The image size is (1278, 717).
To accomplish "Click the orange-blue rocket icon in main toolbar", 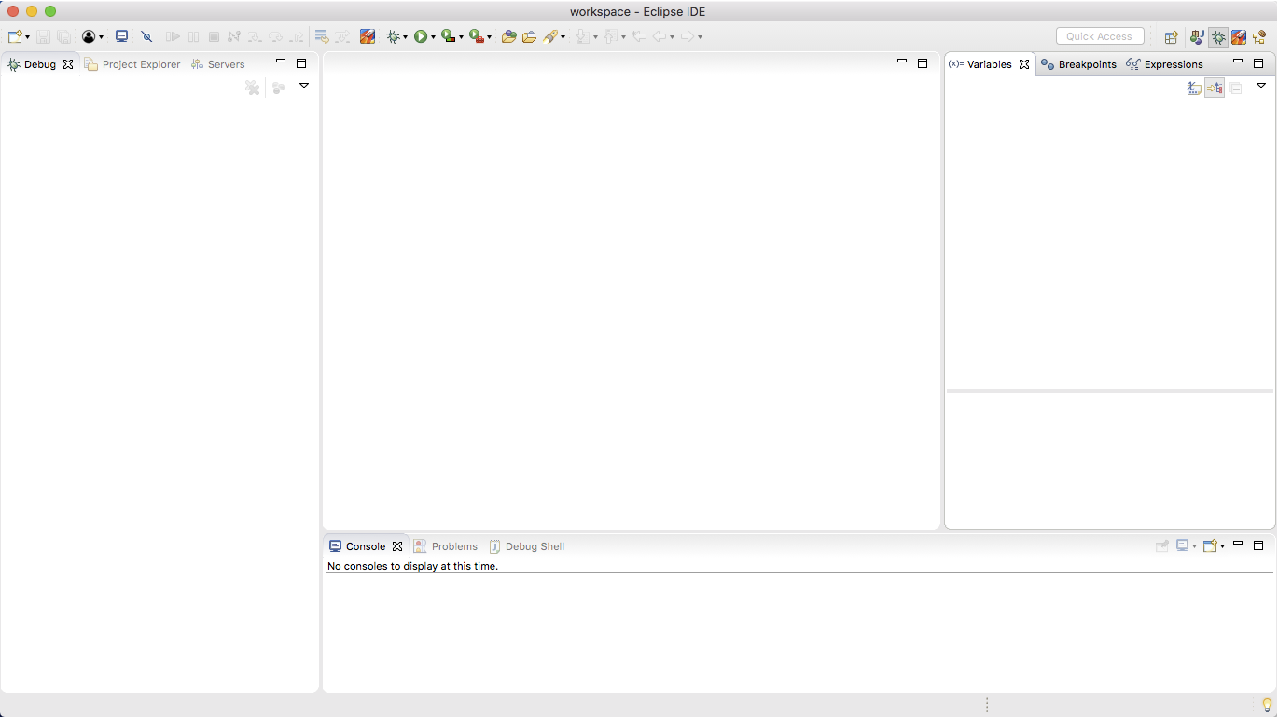I will click(368, 36).
